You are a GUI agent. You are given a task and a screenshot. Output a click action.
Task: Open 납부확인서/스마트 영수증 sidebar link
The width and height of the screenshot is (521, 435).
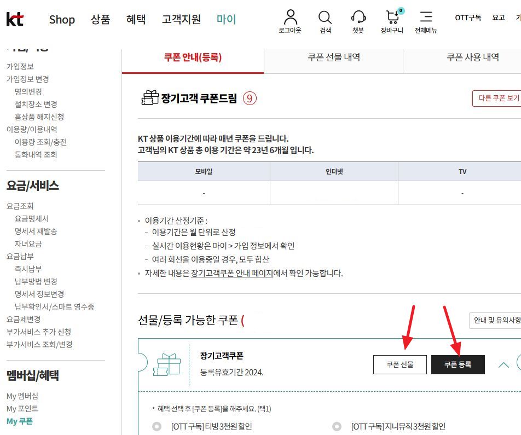(x=54, y=307)
